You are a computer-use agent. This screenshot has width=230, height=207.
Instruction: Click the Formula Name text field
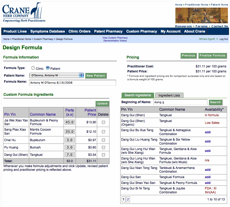click(72, 83)
